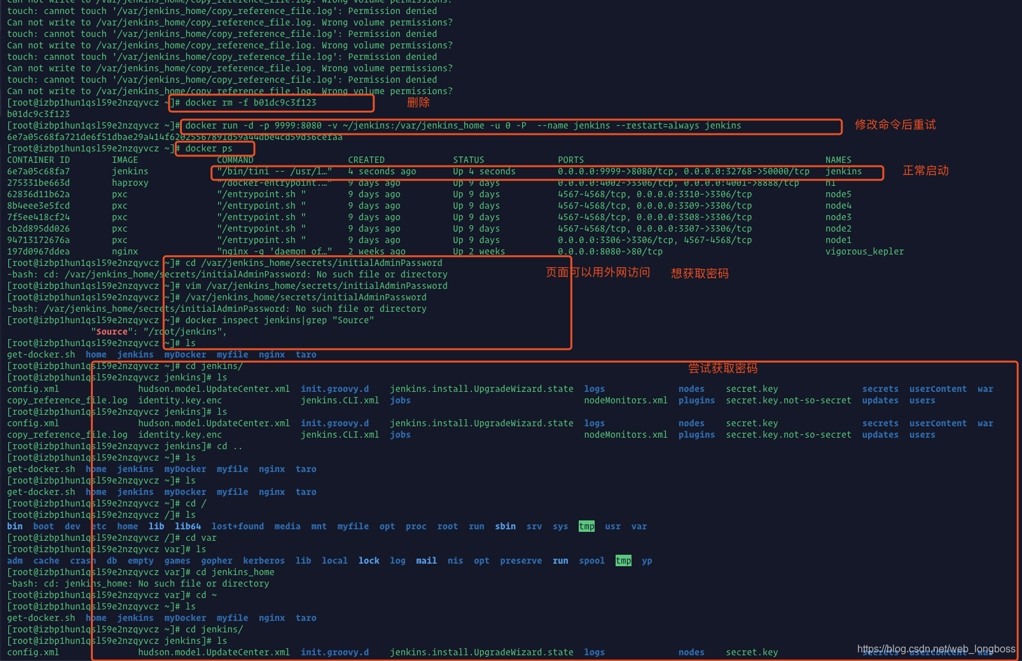Click the 'cd /' command text

click(195, 503)
